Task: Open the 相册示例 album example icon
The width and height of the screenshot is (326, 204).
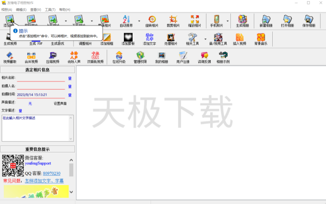Action: pos(223,58)
